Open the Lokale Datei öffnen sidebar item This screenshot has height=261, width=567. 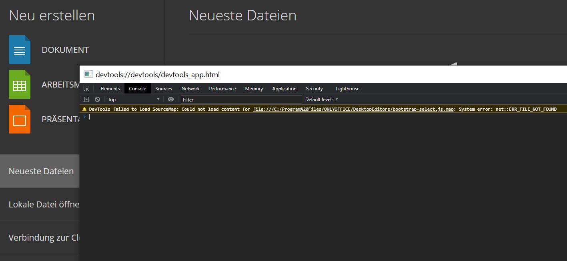40,204
